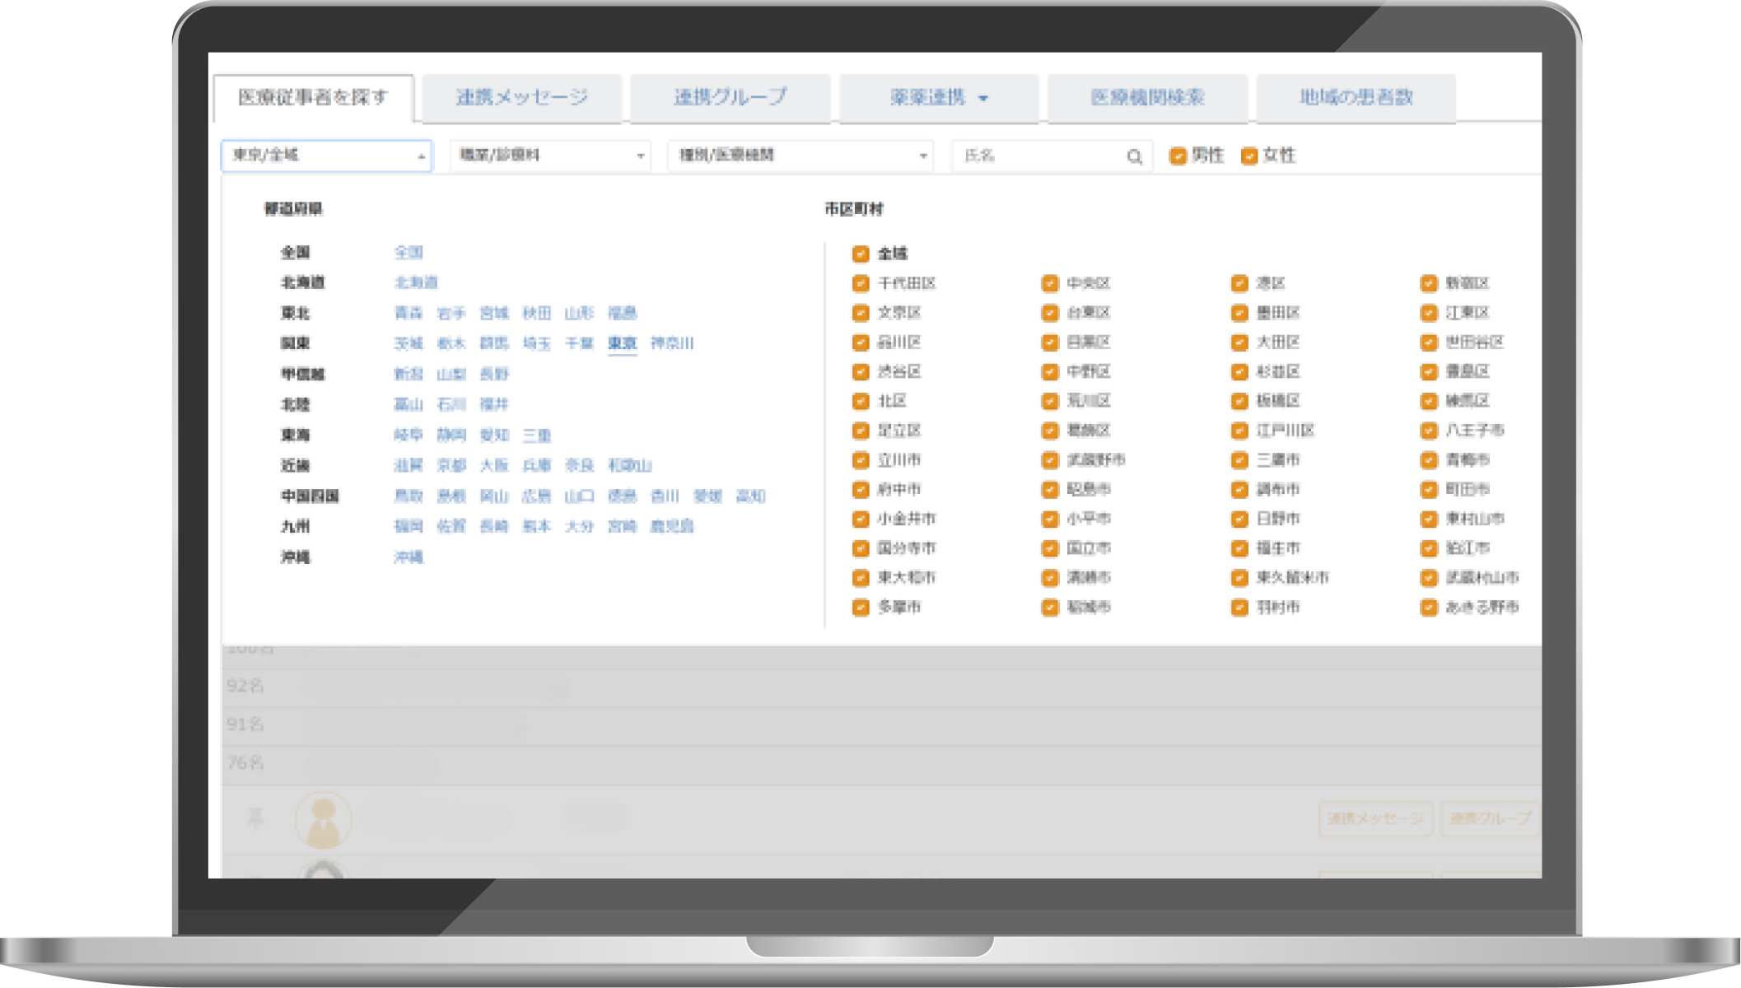
Task: Toggle the 全域 all-areas checkbox
Action: [x=861, y=254]
